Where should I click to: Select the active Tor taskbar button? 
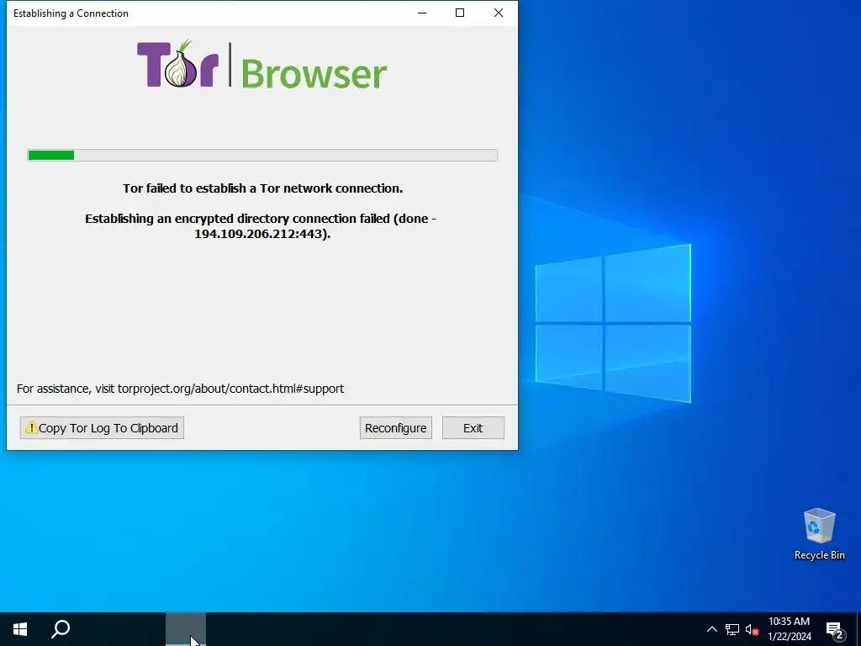(x=186, y=629)
